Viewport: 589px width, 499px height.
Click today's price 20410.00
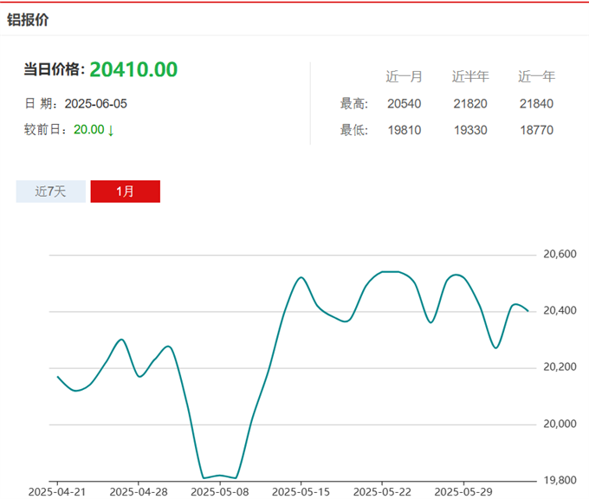click(x=133, y=69)
